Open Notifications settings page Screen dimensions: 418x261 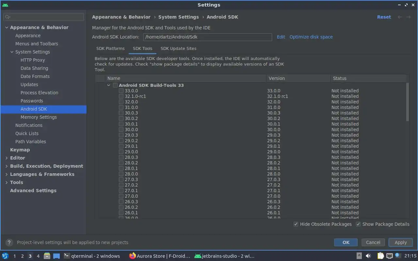pos(29,125)
